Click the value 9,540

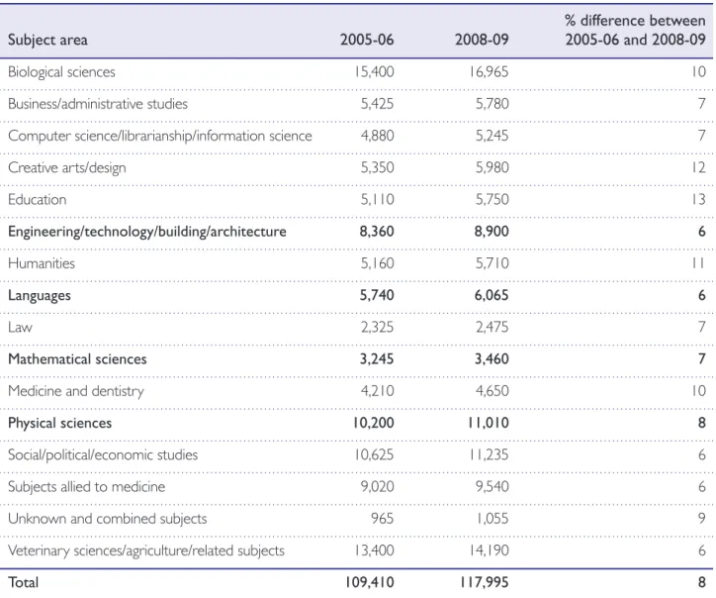[x=492, y=487]
